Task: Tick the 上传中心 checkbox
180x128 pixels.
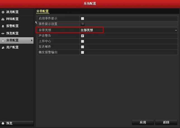Action: (x=82, y=41)
